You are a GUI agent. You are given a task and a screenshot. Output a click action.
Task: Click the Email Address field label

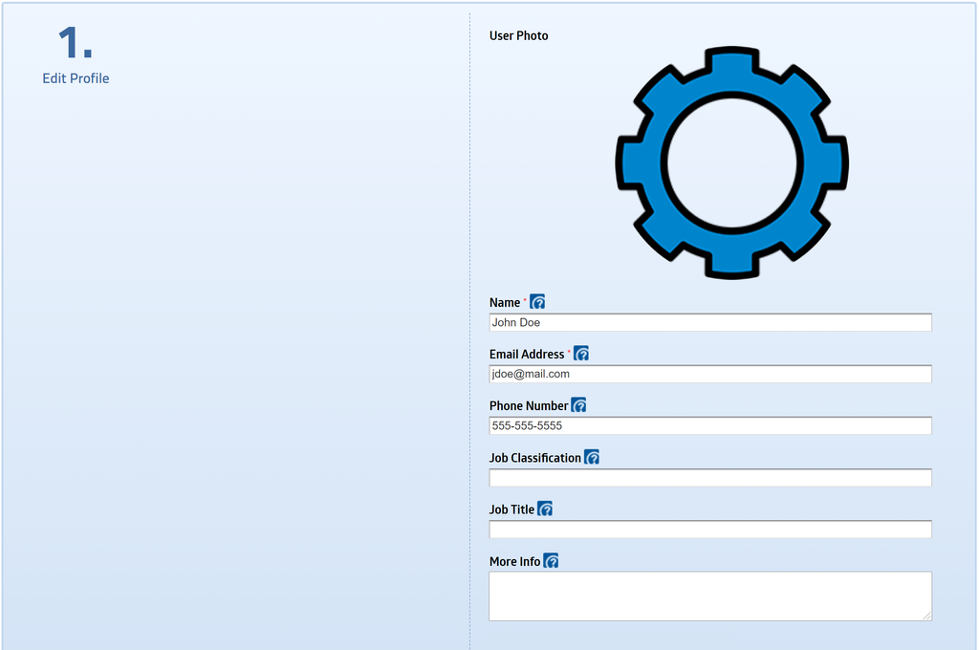click(527, 355)
